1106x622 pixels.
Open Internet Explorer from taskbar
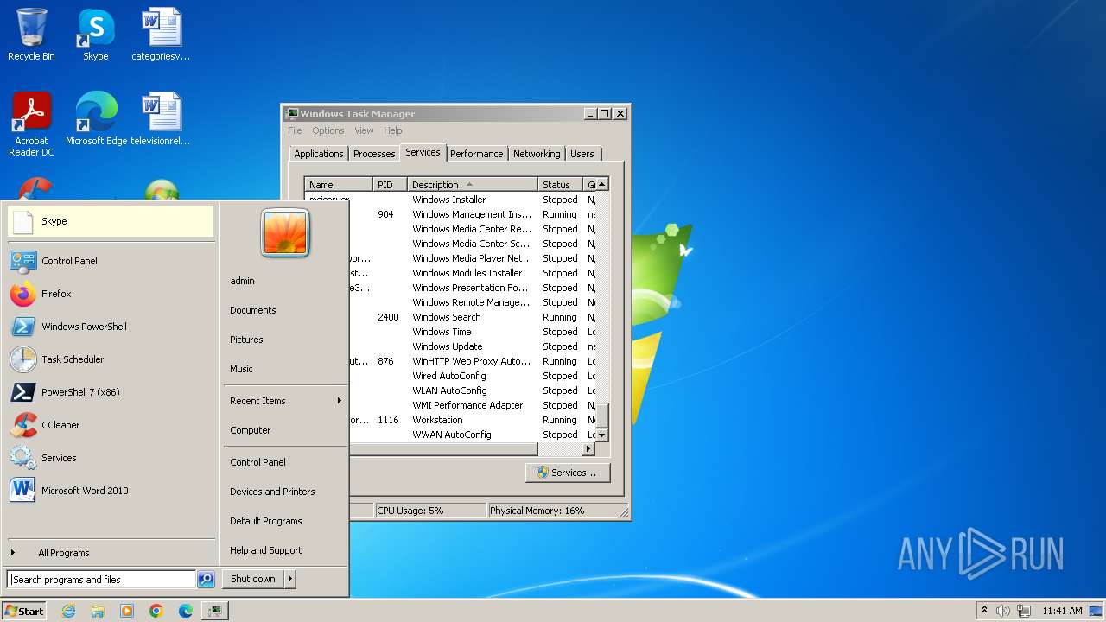pos(68,611)
